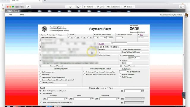Click the 20B Interest amount field

(84, 99)
